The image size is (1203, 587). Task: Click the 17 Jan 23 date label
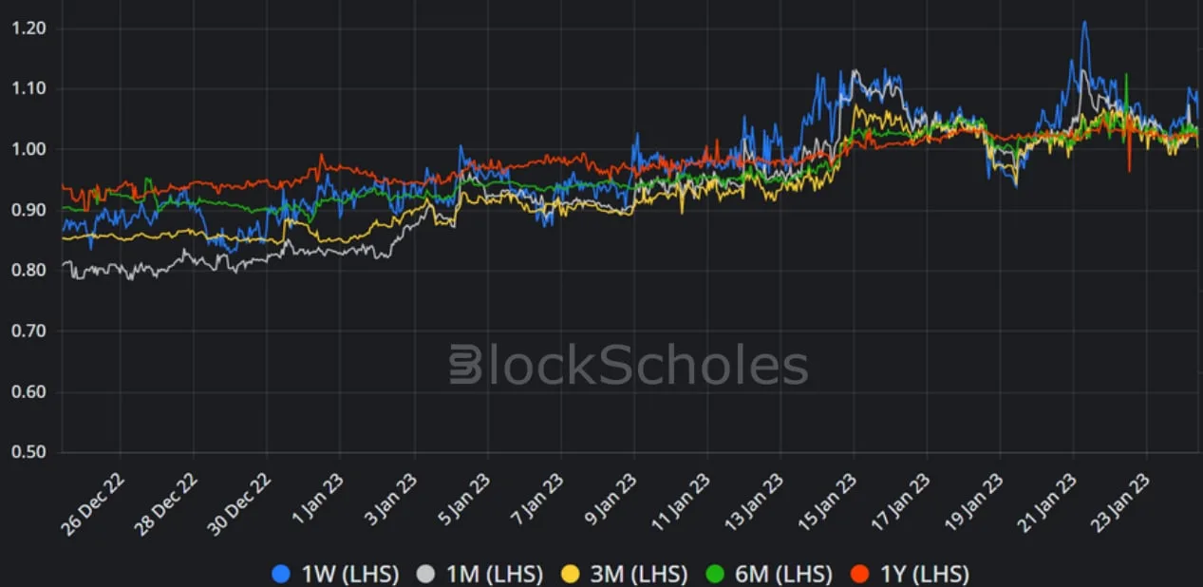tap(903, 502)
